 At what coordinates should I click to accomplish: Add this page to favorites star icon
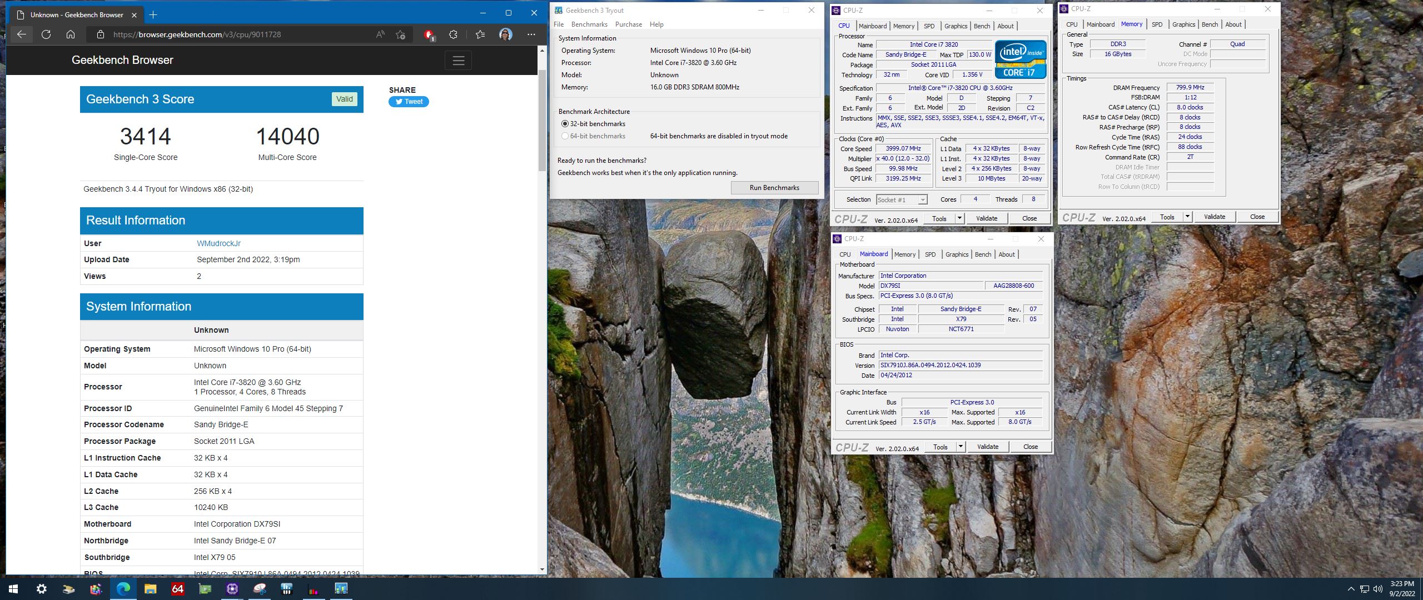click(x=400, y=34)
